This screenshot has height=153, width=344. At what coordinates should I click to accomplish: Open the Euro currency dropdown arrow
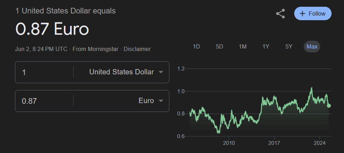tap(161, 101)
